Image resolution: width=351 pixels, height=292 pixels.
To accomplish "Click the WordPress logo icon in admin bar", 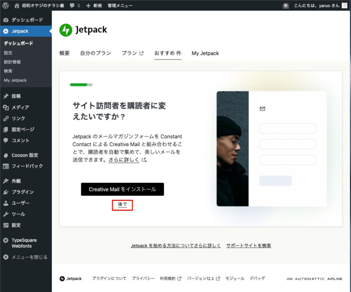I will click(5, 5).
